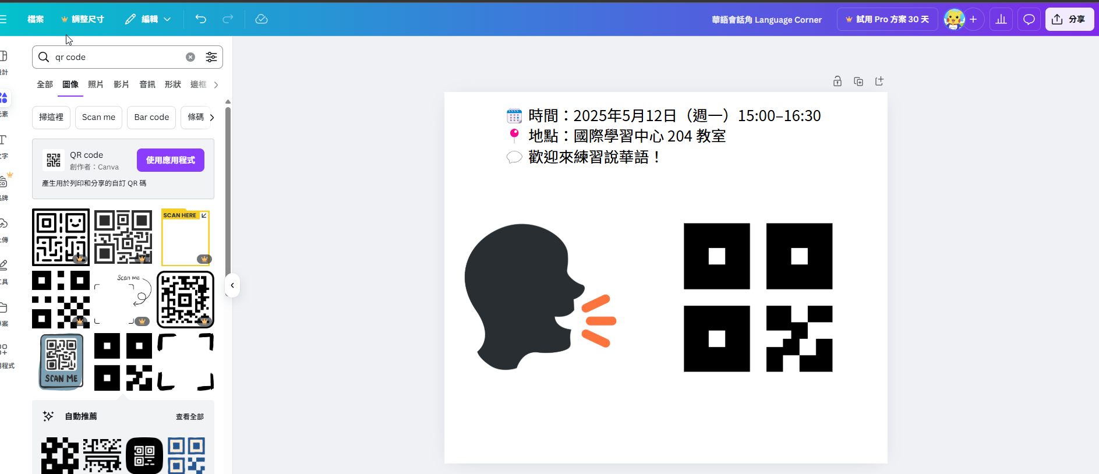Click the QR code app icon by Canva
Viewport: 1099px width, 474px height.
(x=54, y=160)
